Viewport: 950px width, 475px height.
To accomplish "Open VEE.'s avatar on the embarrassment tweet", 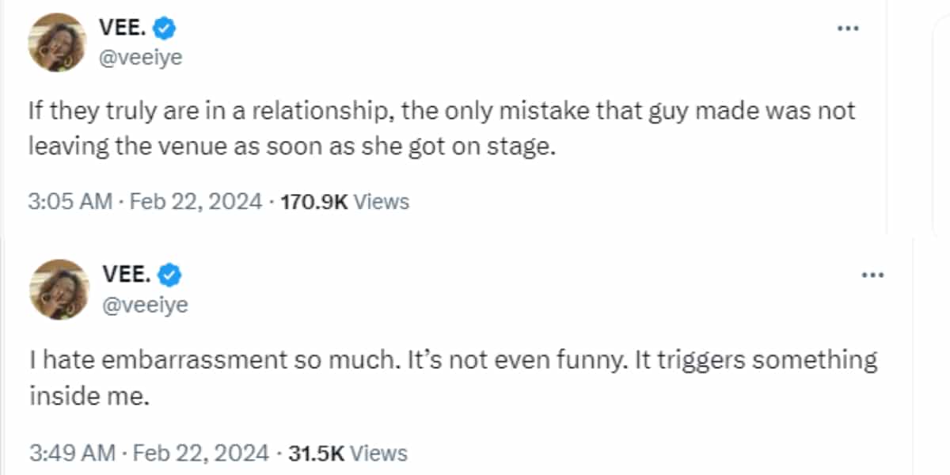I will [59, 289].
